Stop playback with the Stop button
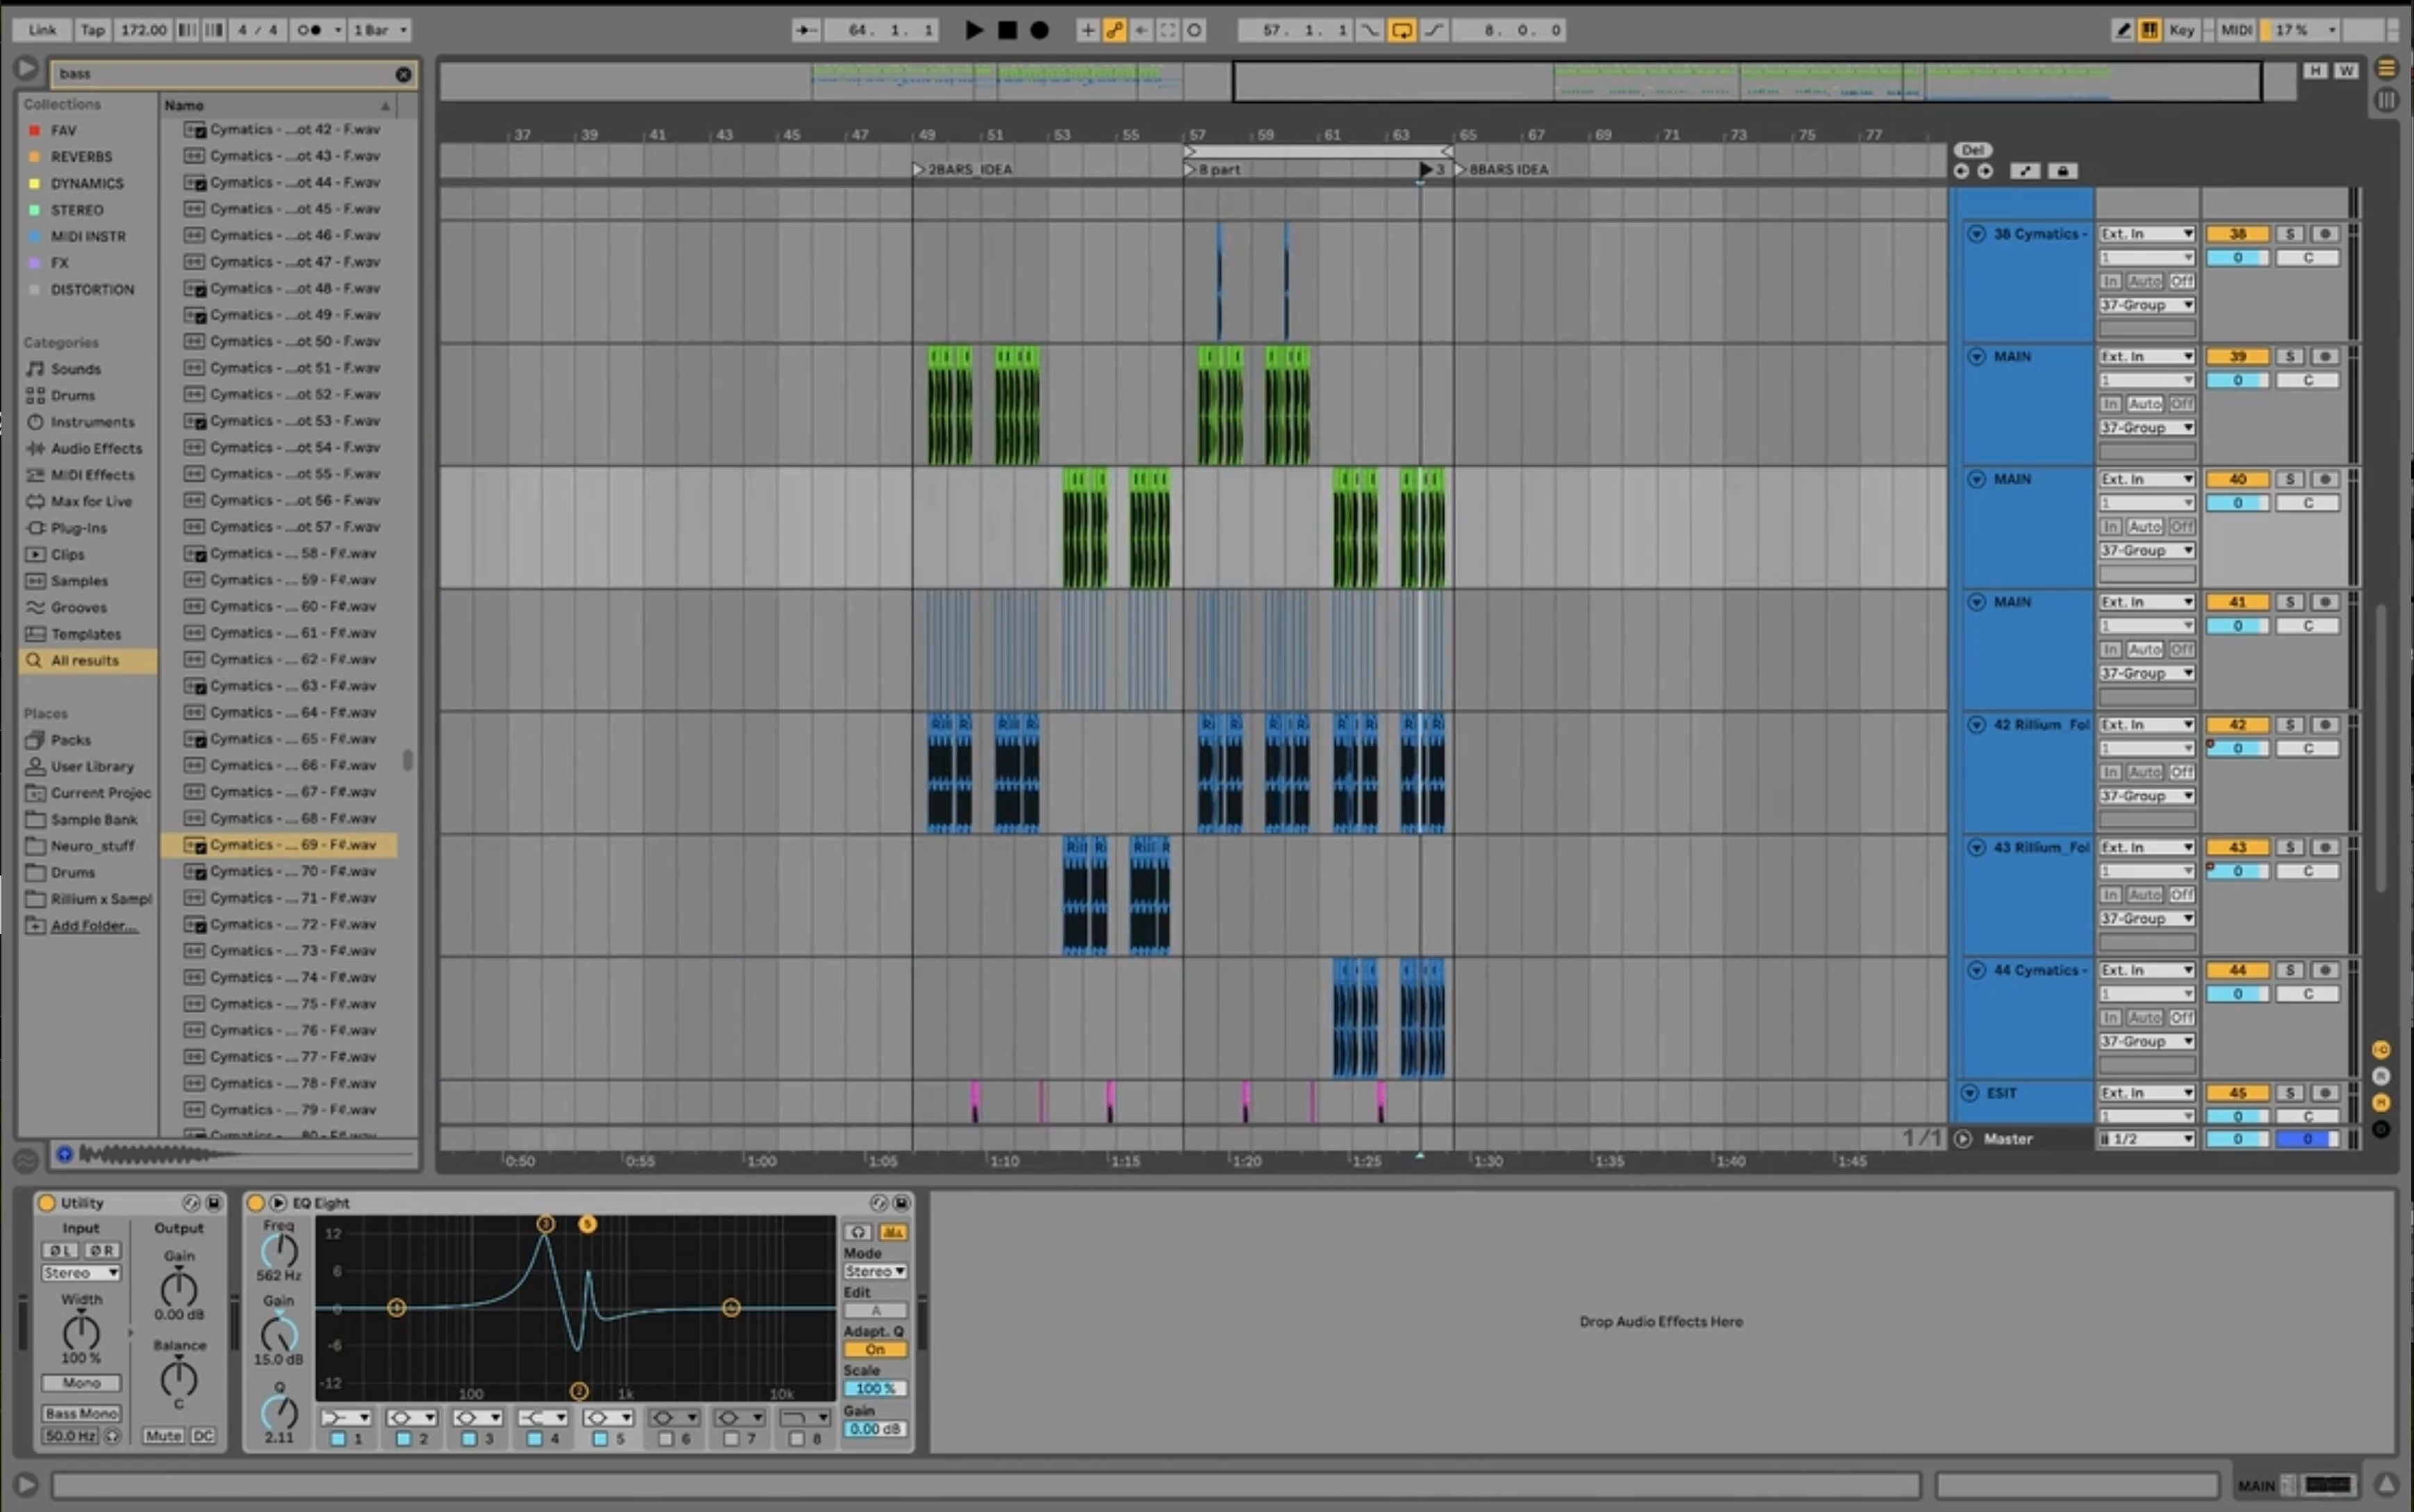The height and width of the screenshot is (1512, 2414). (1007, 30)
